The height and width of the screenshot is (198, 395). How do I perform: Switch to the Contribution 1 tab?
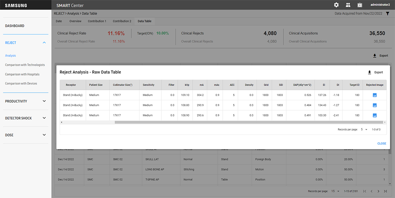97,21
